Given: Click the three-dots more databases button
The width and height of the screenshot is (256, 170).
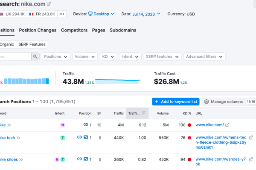Looking at the screenshot, I should [x=62, y=14].
